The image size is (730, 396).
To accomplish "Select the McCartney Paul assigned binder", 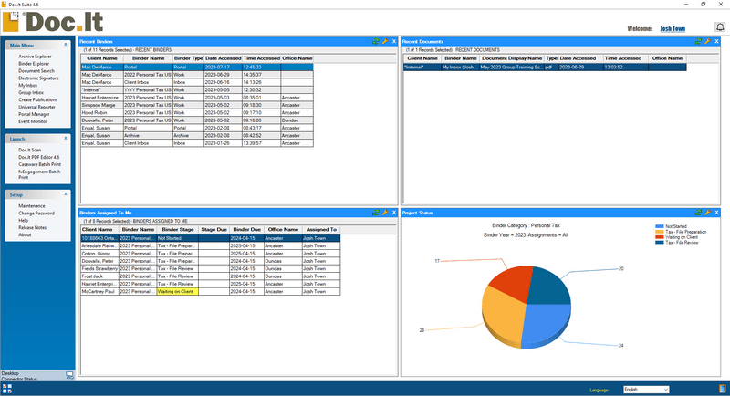I will 211,291.
